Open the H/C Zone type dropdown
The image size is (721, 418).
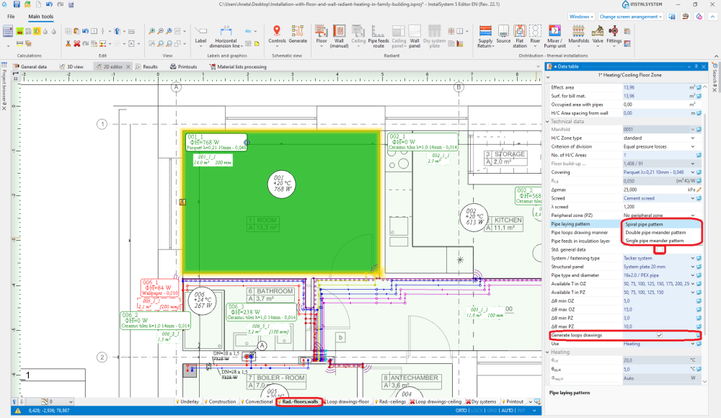(x=692, y=138)
